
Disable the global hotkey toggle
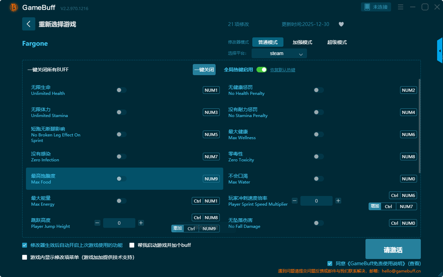click(x=261, y=70)
